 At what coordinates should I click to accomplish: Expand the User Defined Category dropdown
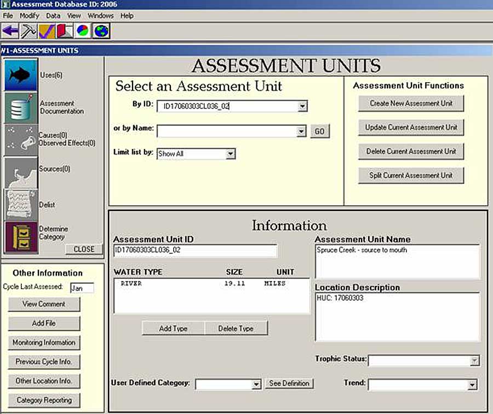pos(256,384)
